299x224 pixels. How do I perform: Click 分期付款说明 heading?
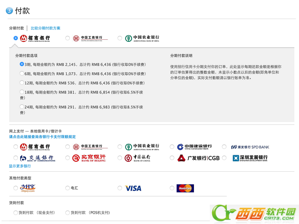(181, 56)
